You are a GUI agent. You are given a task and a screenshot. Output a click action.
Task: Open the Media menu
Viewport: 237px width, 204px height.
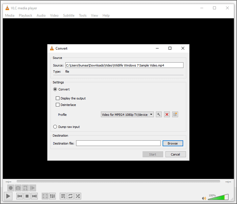click(10, 16)
